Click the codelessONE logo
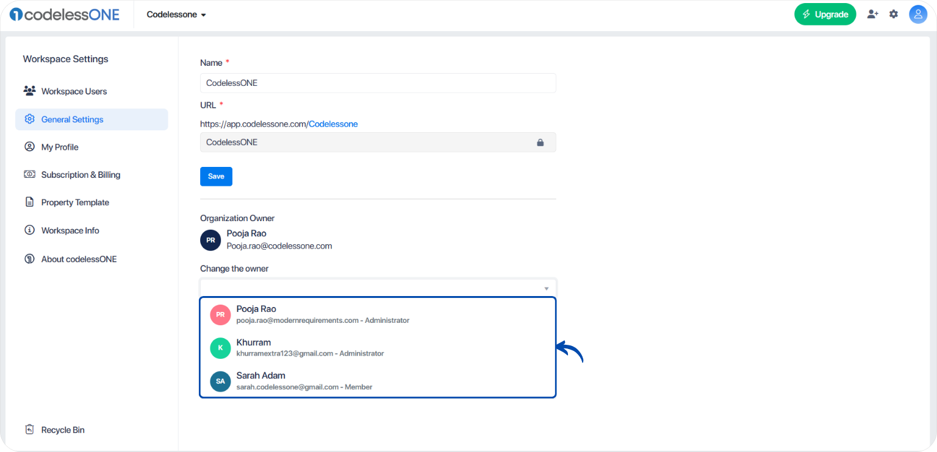 [x=65, y=15]
